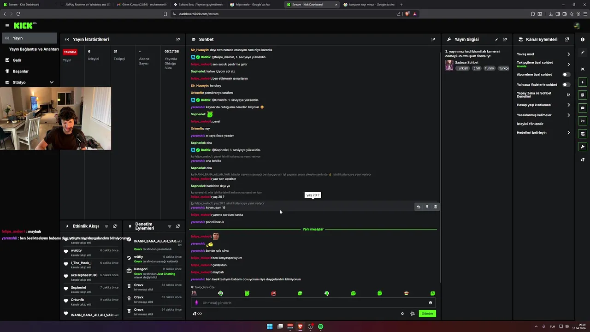590x332 pixels.
Task: Select the Sopheriel follower entry
Action: click(x=91, y=289)
